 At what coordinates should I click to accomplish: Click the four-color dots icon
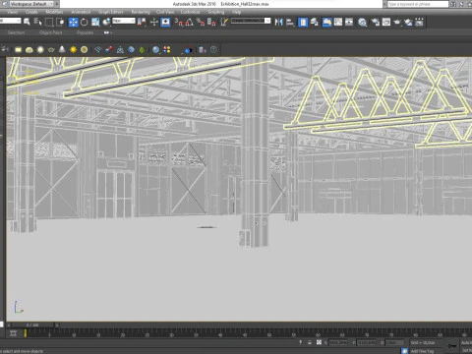coord(167,49)
